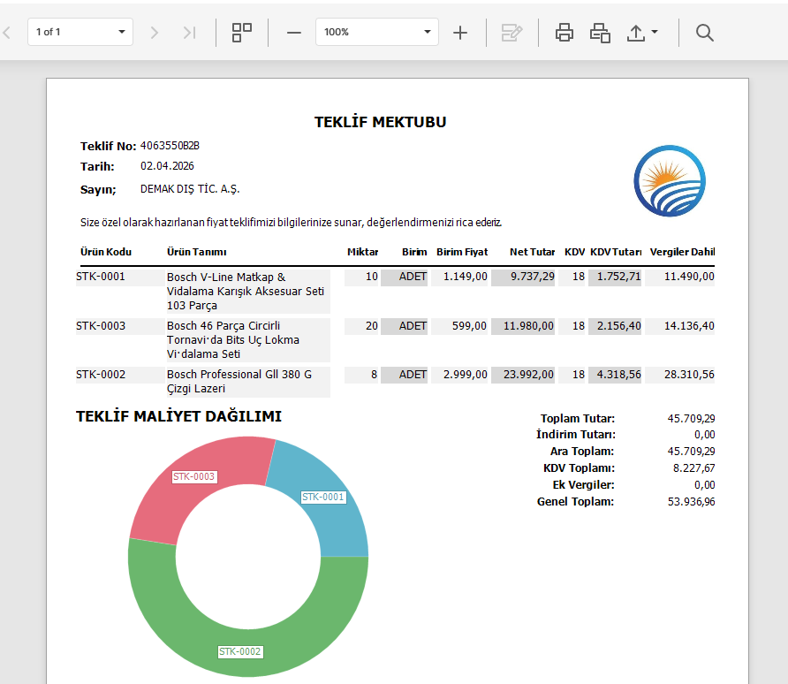Click the company sun logo
788x684 pixels.
(x=670, y=181)
